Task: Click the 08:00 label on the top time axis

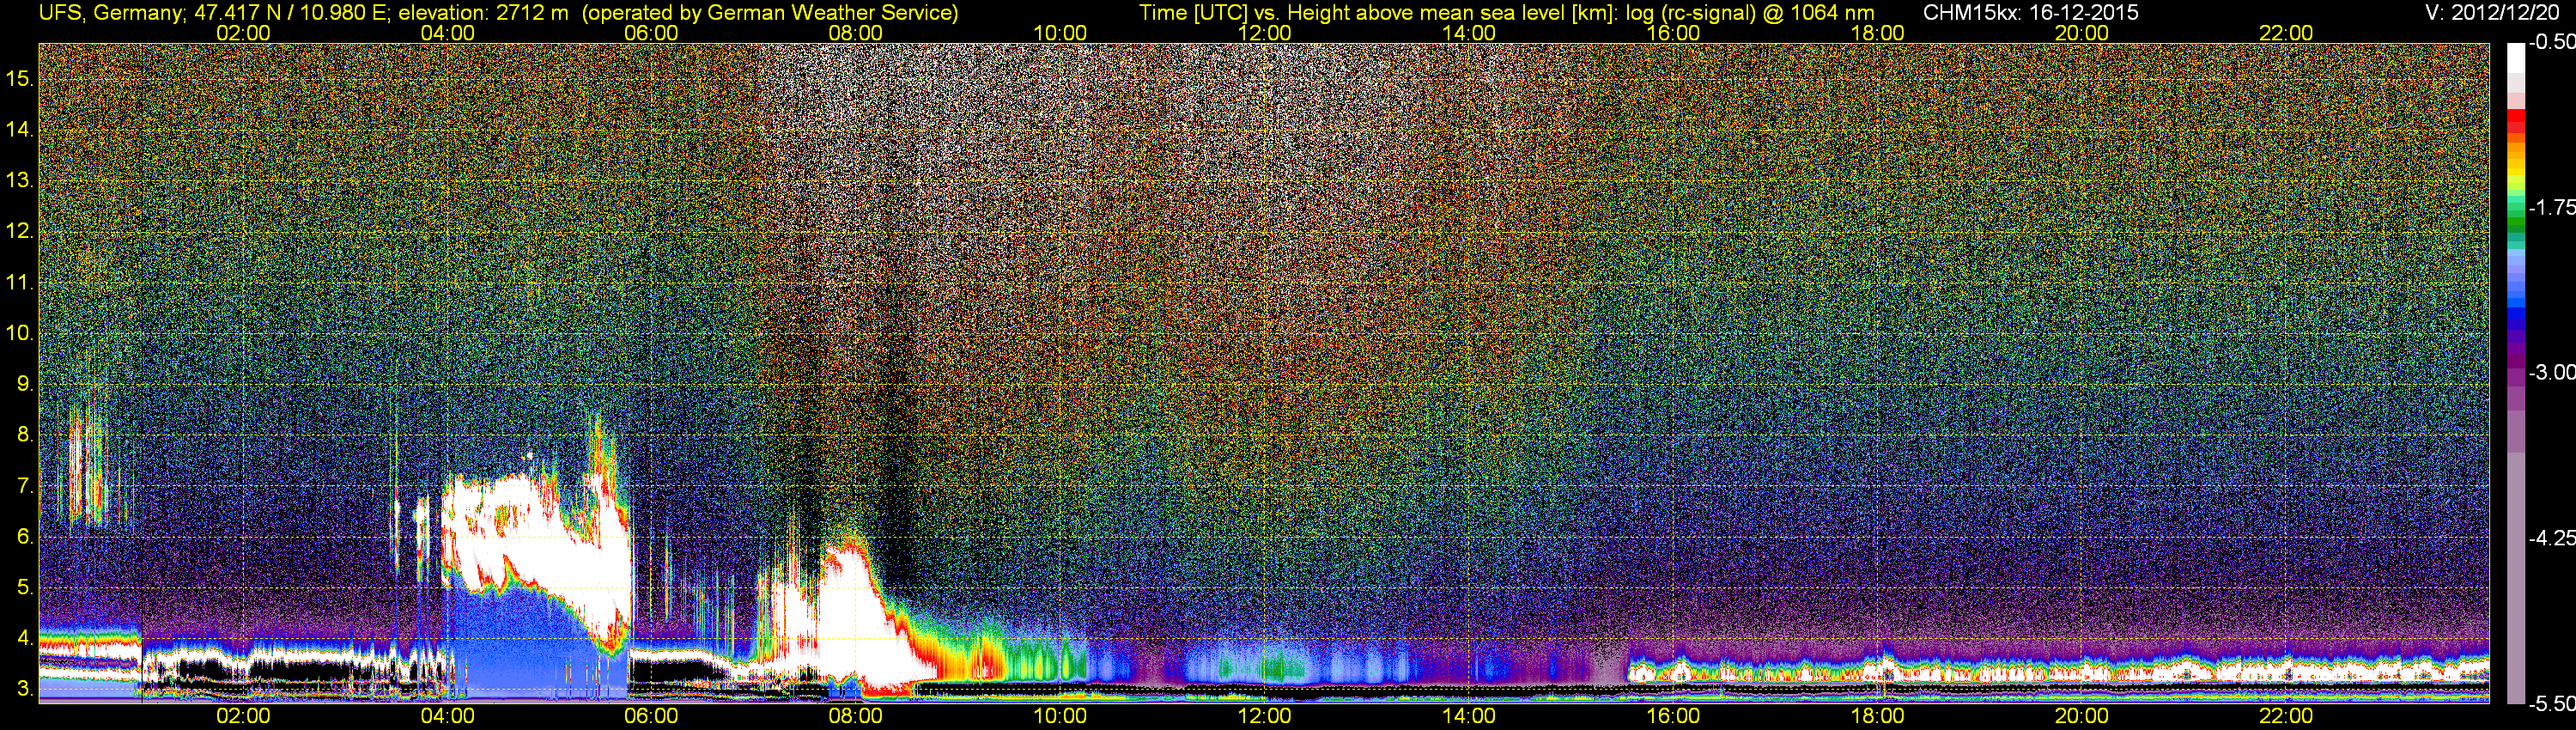Action: pyautogui.click(x=856, y=33)
